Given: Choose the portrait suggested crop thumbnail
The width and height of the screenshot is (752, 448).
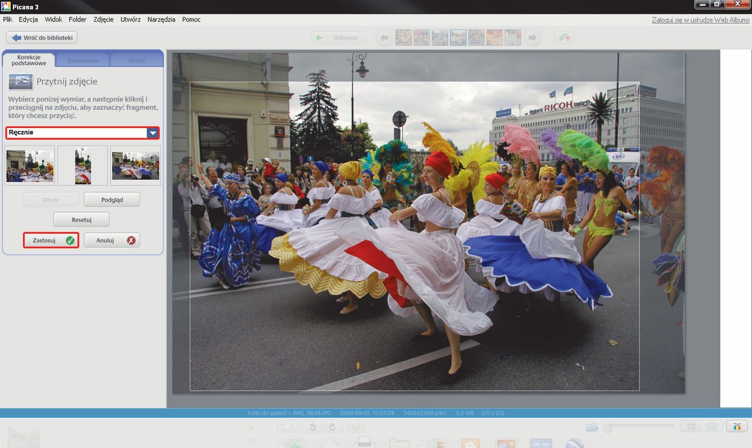Looking at the screenshot, I should (x=83, y=166).
